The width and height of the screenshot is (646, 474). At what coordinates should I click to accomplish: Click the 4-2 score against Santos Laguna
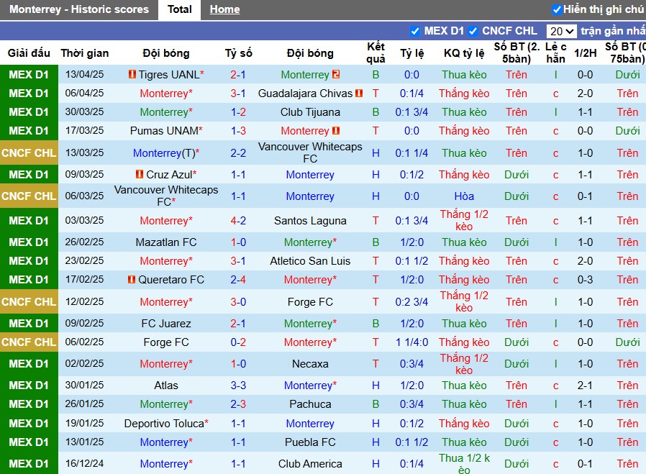238,221
